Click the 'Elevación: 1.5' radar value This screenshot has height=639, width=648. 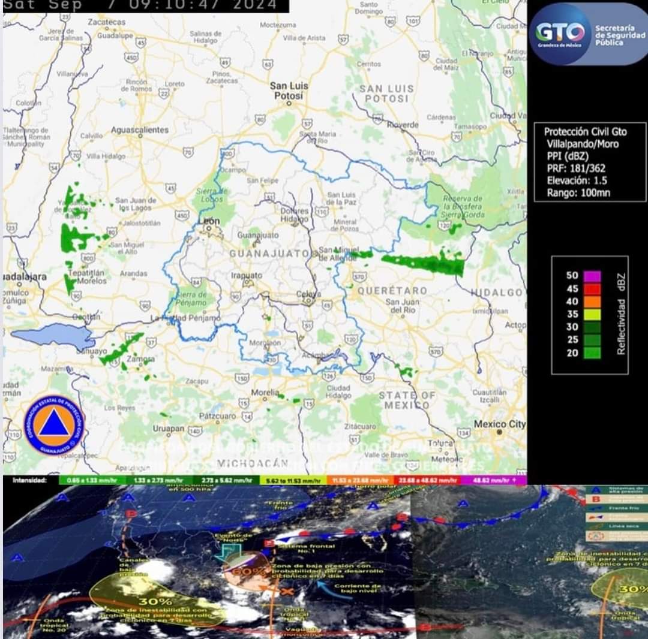[x=577, y=180]
